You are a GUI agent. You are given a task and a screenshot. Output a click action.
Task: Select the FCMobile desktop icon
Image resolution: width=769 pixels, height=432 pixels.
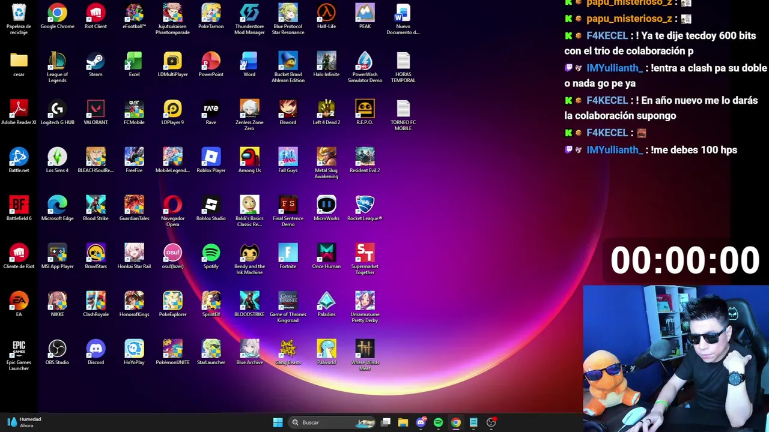134,113
